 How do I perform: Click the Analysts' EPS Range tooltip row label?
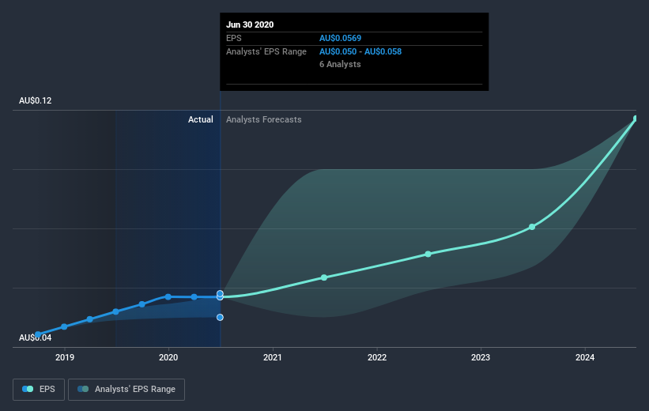[266, 51]
